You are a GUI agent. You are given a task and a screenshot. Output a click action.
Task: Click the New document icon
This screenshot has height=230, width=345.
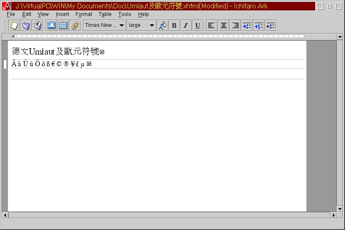click(14, 26)
